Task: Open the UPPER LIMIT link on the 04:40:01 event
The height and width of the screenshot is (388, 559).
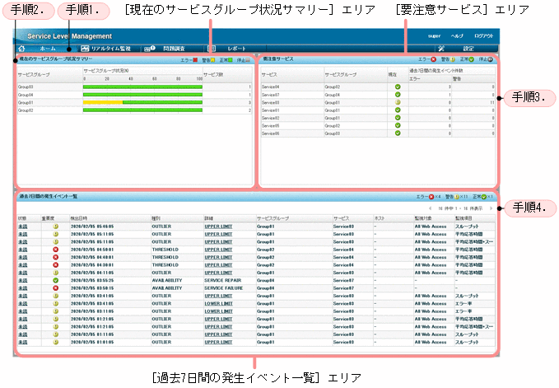Action: click(218, 258)
